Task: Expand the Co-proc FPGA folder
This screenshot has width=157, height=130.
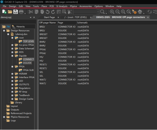Action: (12, 45)
